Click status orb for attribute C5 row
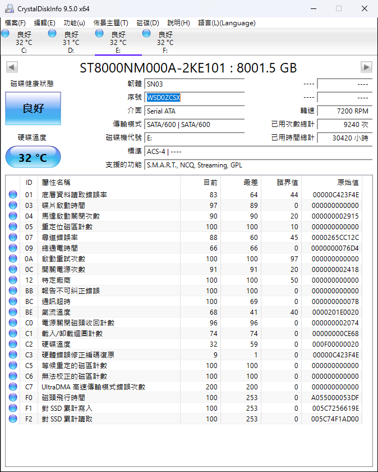This screenshot has height=472, width=378. click(x=13, y=365)
